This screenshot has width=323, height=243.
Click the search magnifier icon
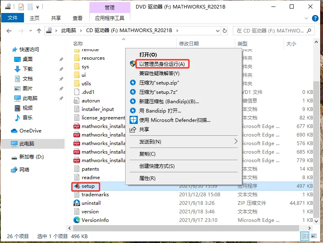(x=309, y=31)
